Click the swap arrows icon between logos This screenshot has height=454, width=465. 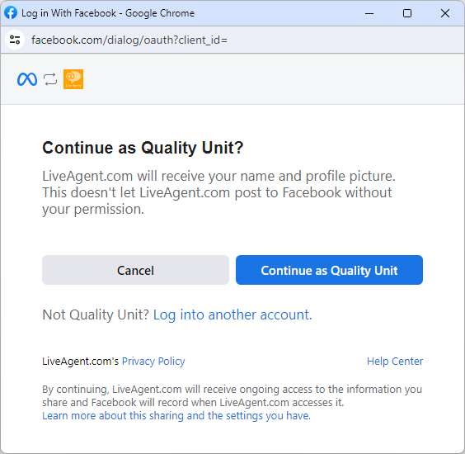pos(50,79)
